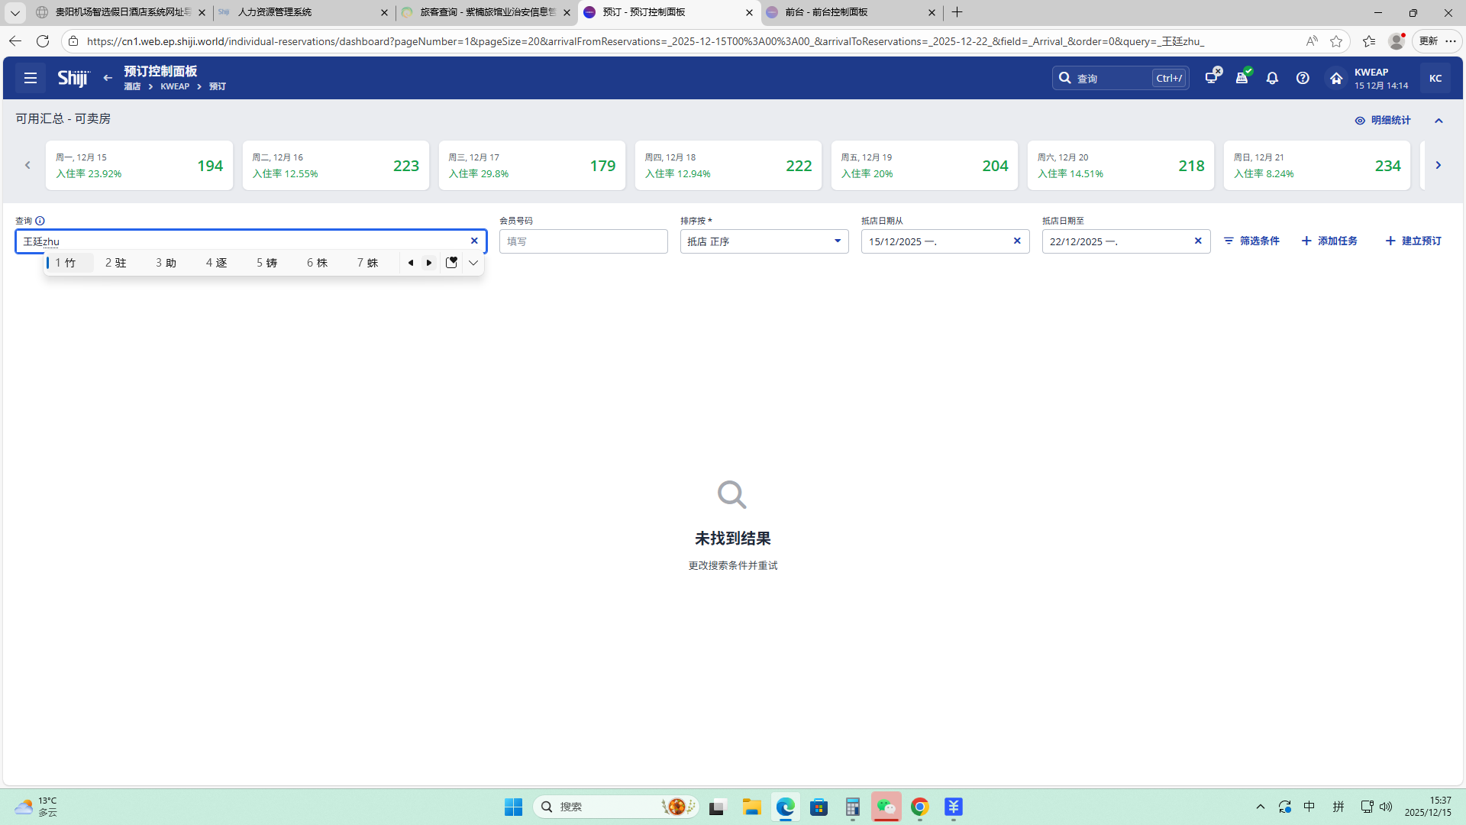Clear the 王廷zhu search text
Screen dimensions: 1466x825
point(474,241)
